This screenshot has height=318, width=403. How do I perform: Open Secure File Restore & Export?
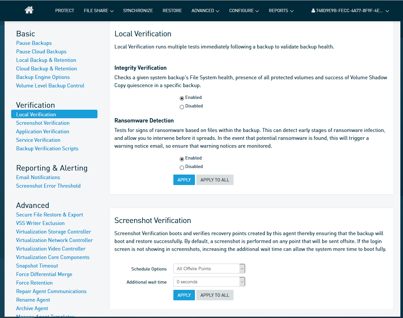[x=50, y=215]
